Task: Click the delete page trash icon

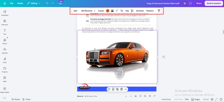Action: pyautogui.click(x=150, y=96)
